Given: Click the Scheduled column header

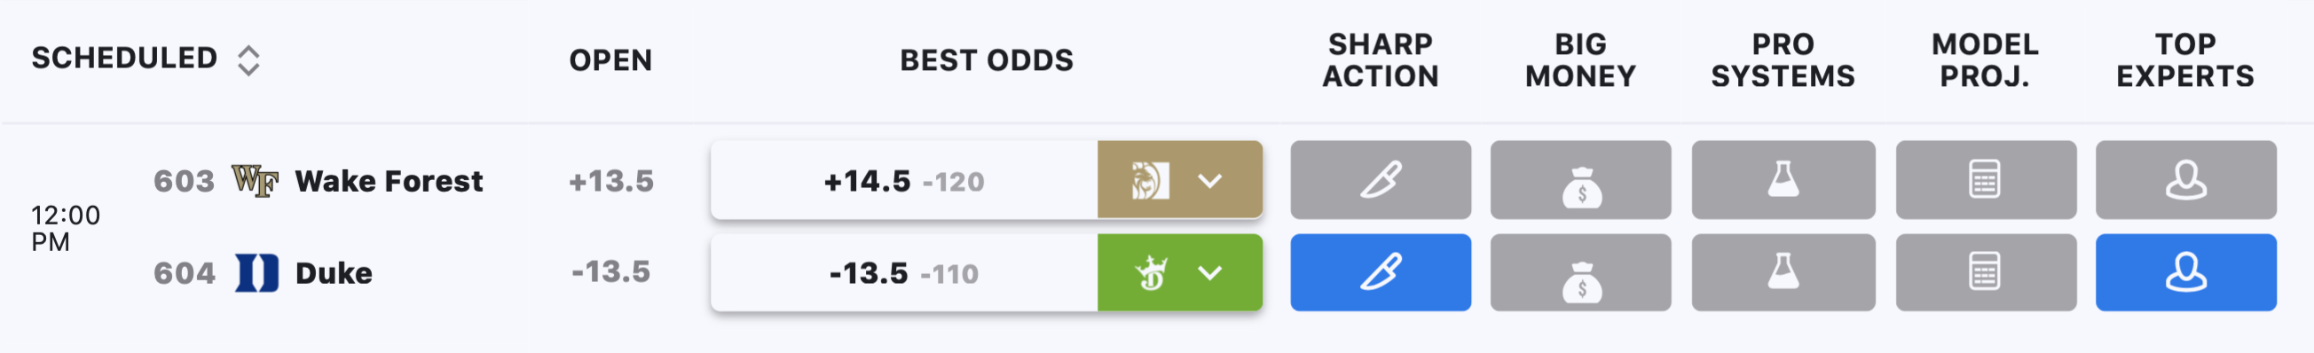Looking at the screenshot, I should click(125, 59).
